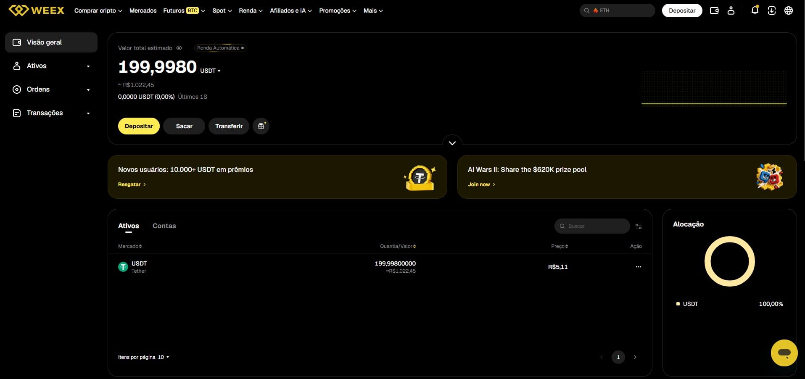Screen dimensions: 805x379
Task: Click the Sacar button
Action: (184, 126)
